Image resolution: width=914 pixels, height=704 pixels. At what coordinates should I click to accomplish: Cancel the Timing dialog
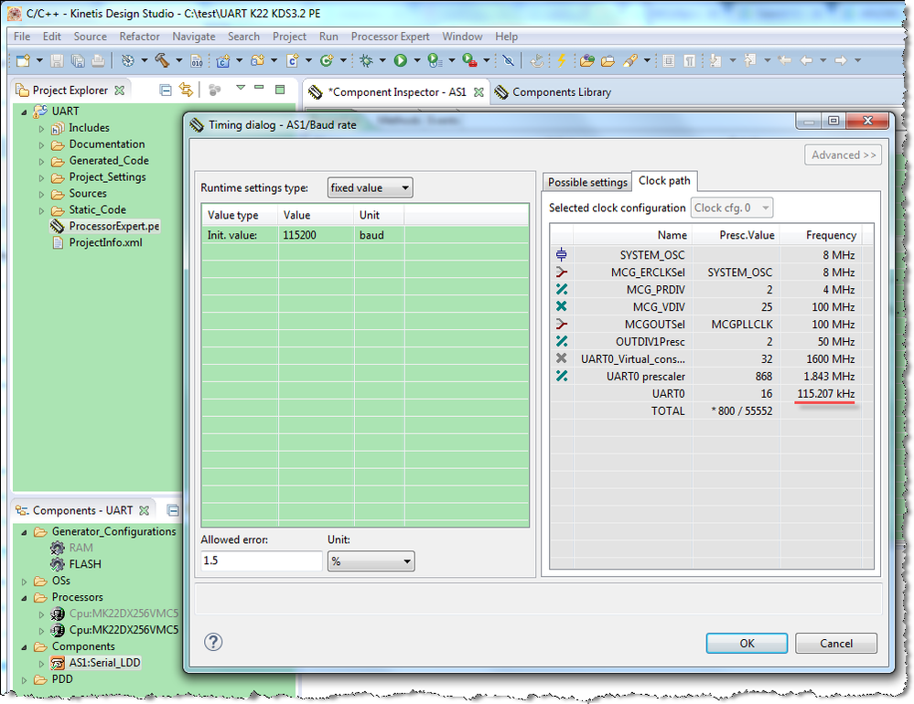tap(836, 644)
